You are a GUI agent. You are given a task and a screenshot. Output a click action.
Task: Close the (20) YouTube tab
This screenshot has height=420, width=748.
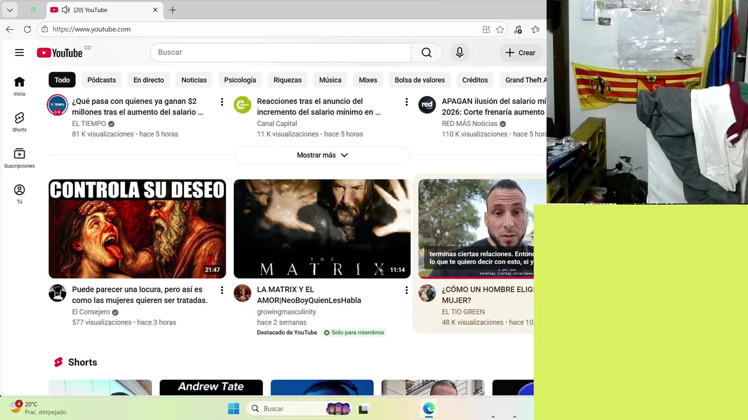tap(155, 10)
